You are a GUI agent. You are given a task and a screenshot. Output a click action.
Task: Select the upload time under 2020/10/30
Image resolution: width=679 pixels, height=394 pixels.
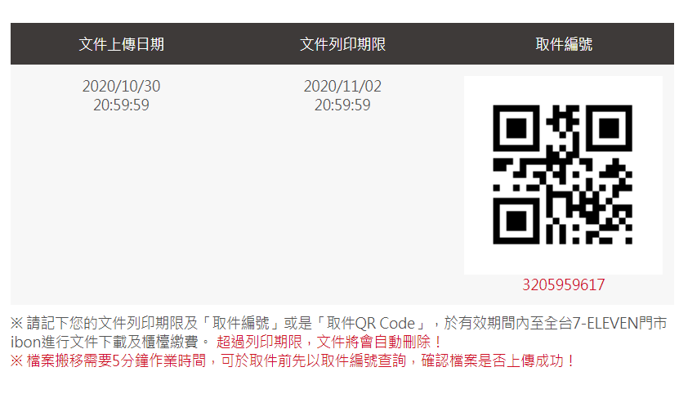121,105
